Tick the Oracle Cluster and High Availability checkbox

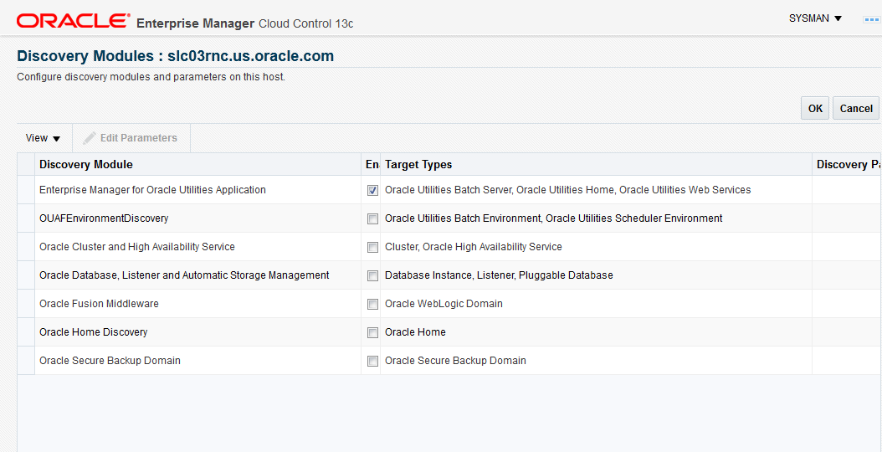pos(372,248)
